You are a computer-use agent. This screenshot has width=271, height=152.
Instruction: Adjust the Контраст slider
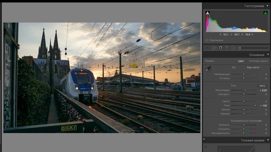[244, 94]
